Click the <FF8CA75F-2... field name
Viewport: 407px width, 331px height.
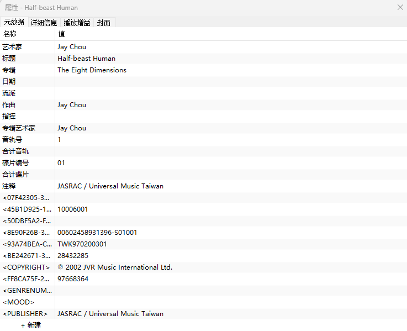click(26, 279)
